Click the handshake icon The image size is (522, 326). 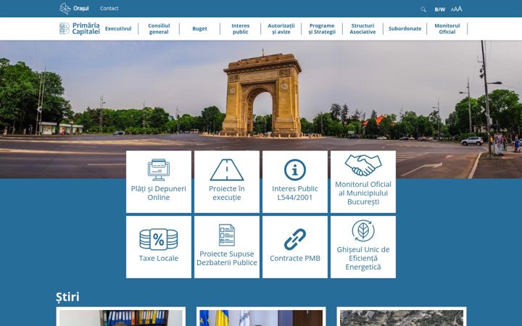pyautogui.click(x=363, y=165)
